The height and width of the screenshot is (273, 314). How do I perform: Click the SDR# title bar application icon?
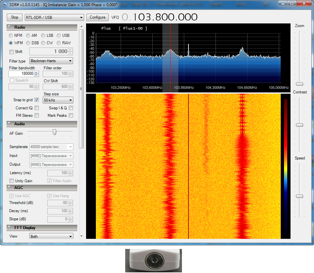pos(5,5)
